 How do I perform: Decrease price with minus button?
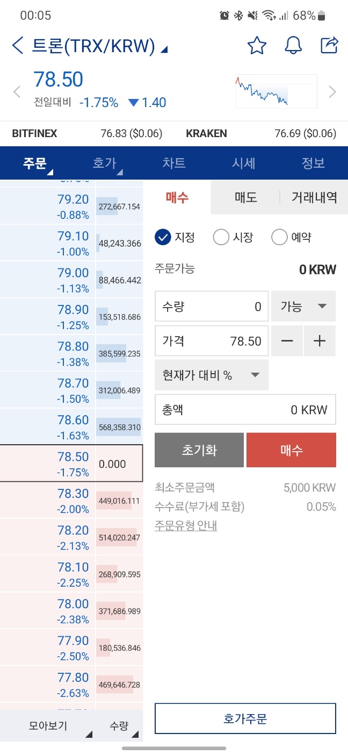(x=287, y=341)
